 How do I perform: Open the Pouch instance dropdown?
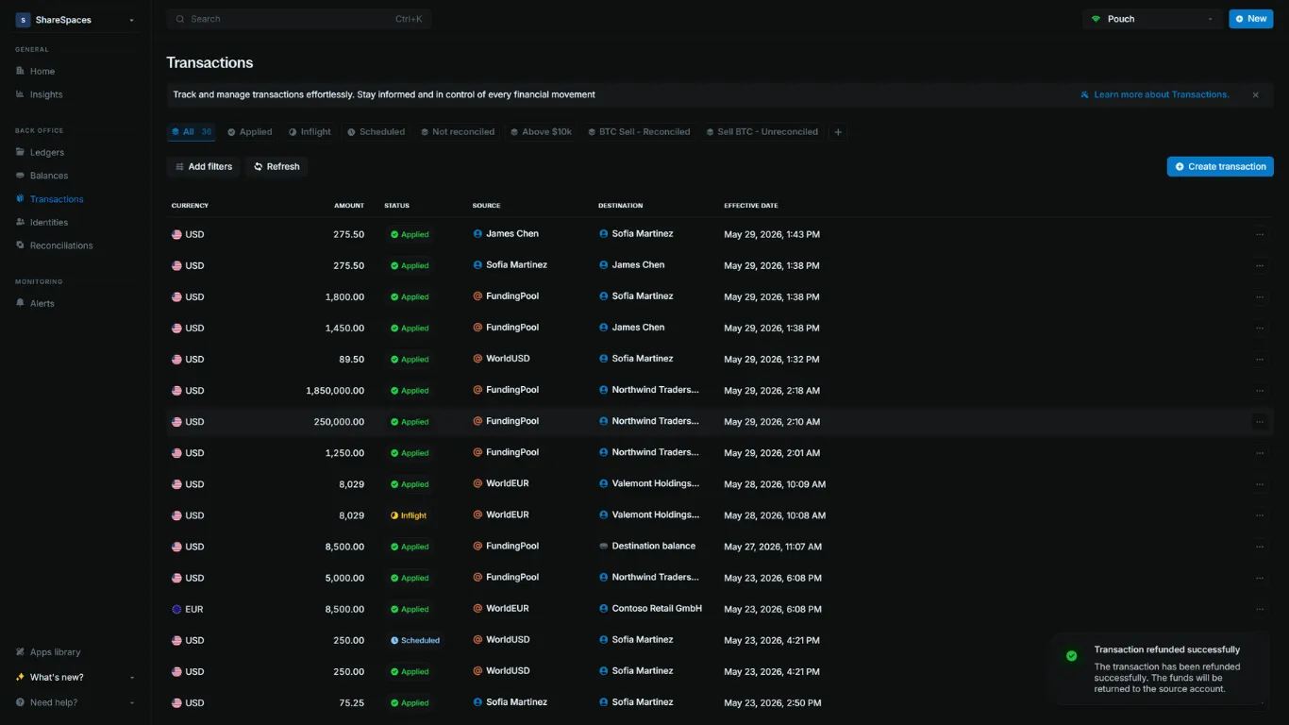[1152, 19]
